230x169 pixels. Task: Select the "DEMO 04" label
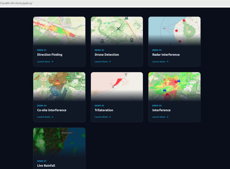coord(42,106)
